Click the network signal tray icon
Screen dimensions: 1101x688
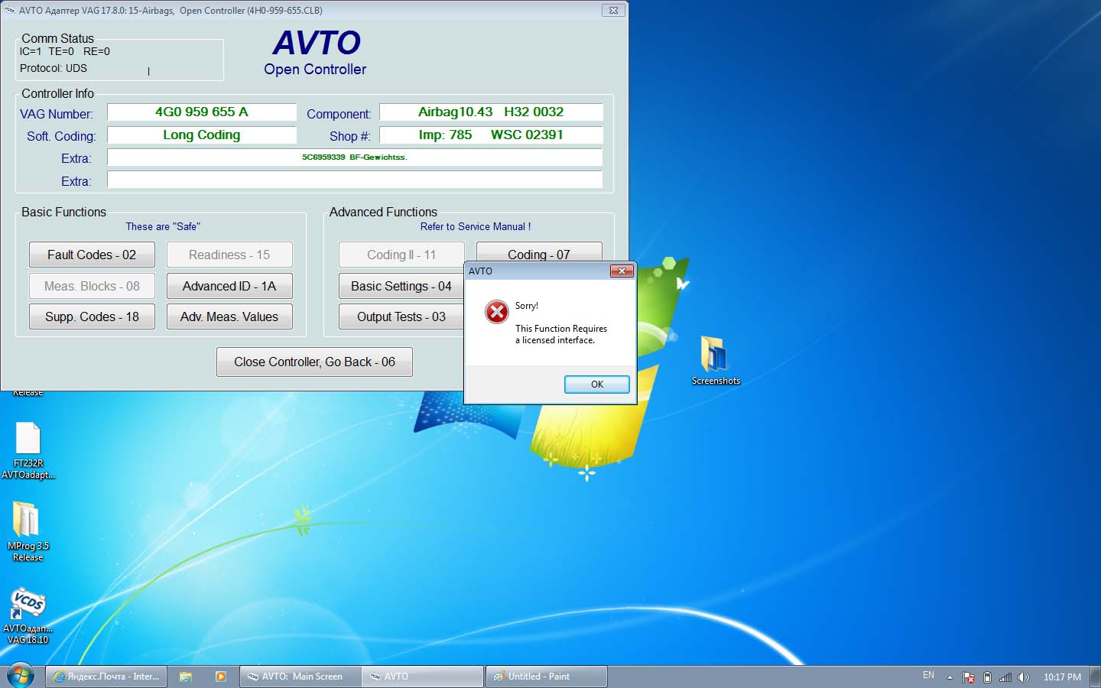tap(1005, 677)
